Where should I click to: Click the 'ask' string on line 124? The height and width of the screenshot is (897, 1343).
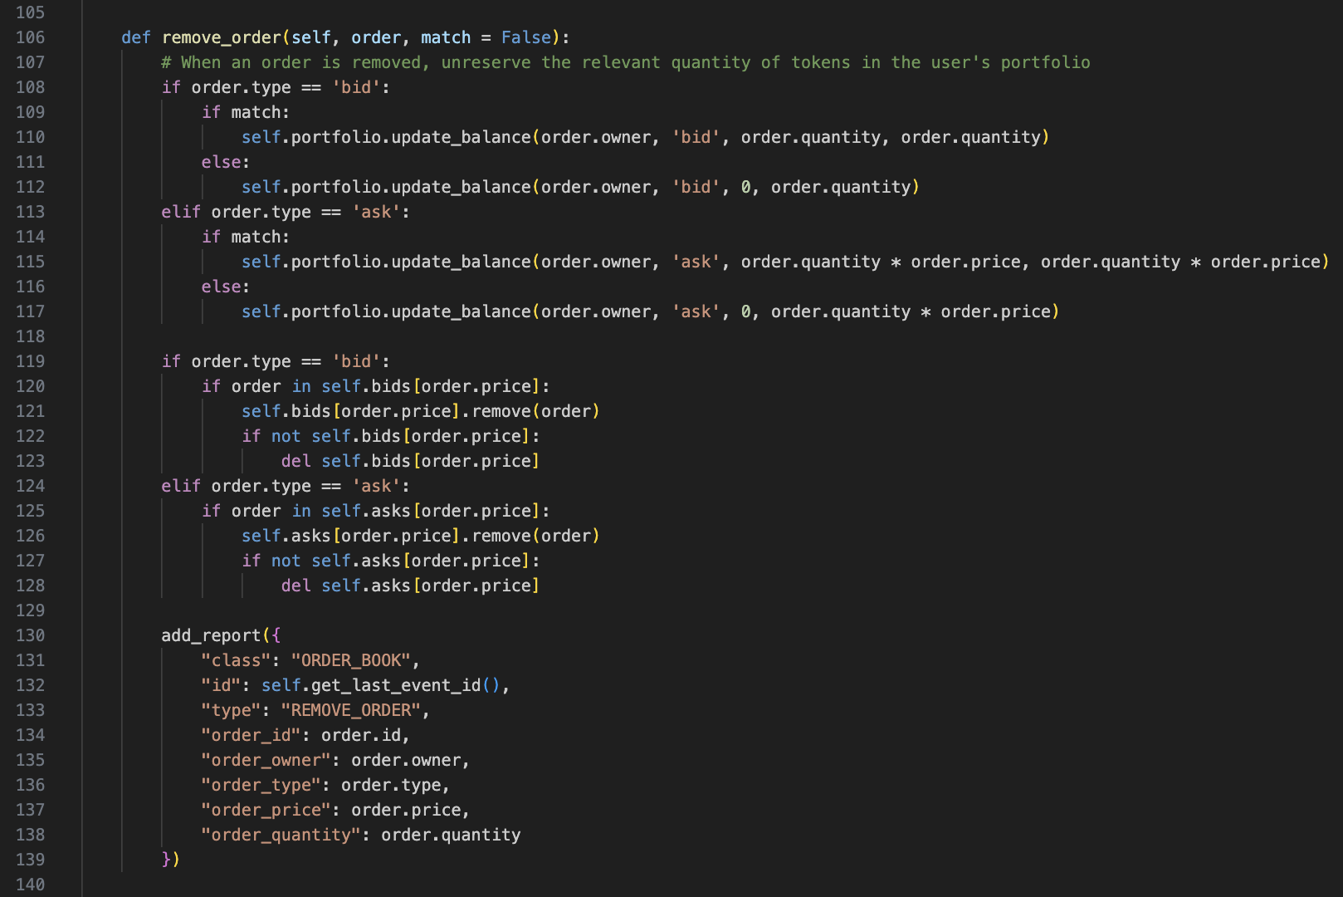coord(376,486)
